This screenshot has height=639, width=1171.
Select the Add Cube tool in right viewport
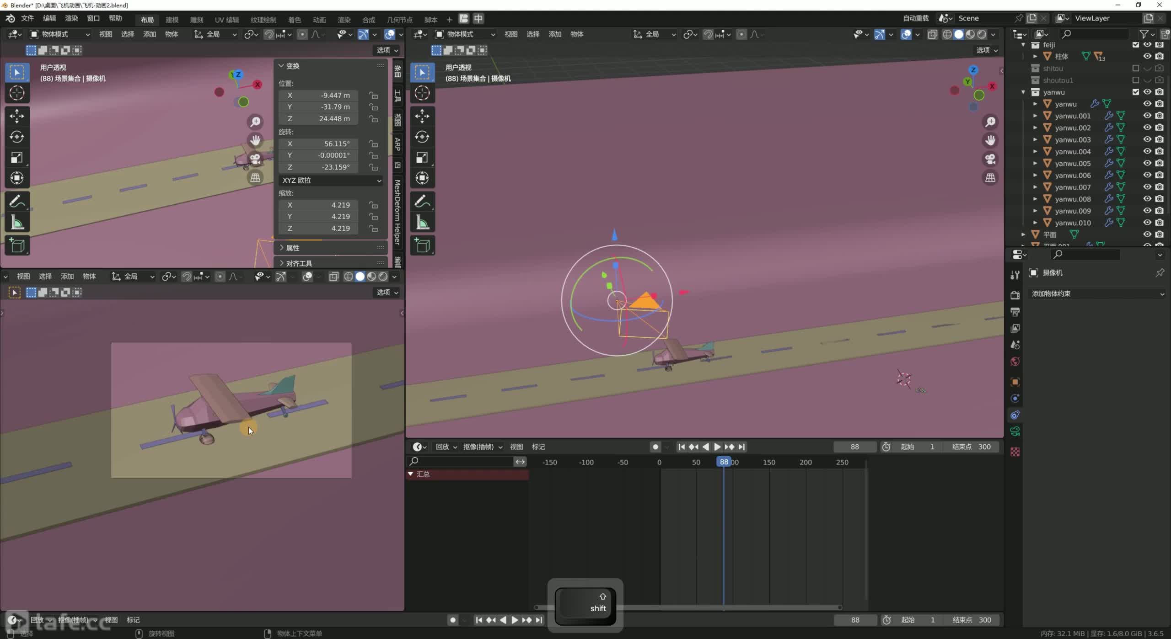tap(422, 245)
